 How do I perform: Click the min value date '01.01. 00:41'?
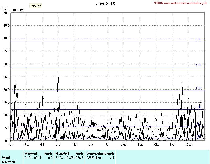coord(33,158)
